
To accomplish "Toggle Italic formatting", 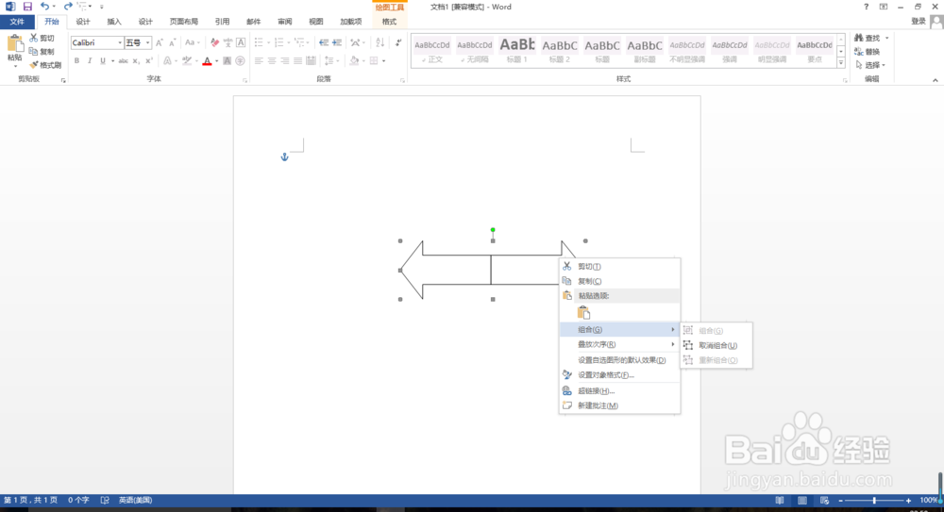I will tap(90, 60).
